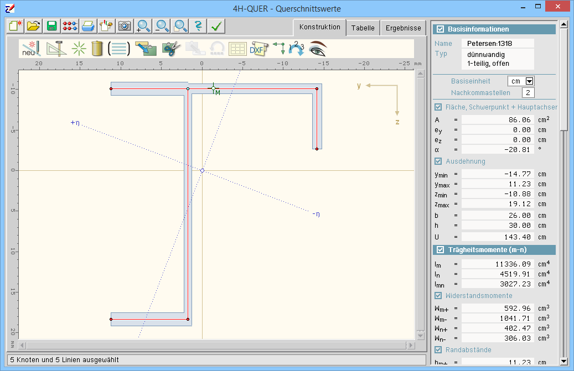
Task: Click the save (green floppy disk) icon
Action: (51, 26)
